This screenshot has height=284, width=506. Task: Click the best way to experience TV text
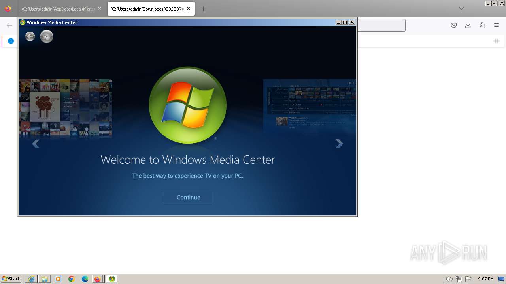[188, 176]
